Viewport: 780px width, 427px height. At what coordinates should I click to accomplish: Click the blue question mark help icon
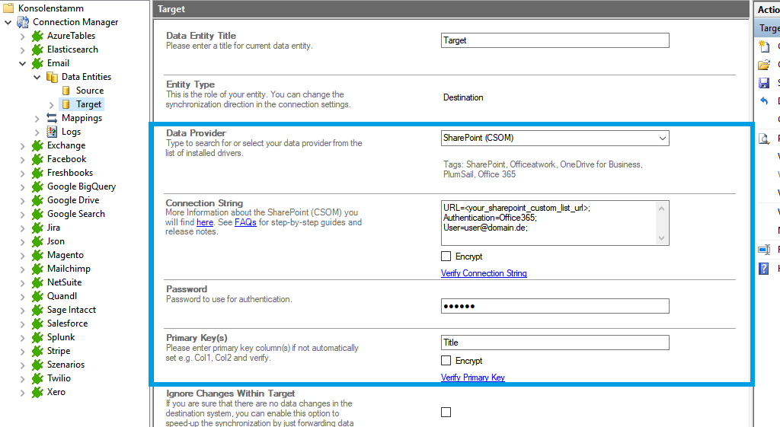click(x=764, y=268)
